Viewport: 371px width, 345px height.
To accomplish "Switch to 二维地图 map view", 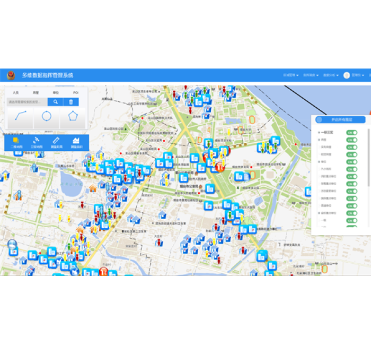I will (x=16, y=142).
